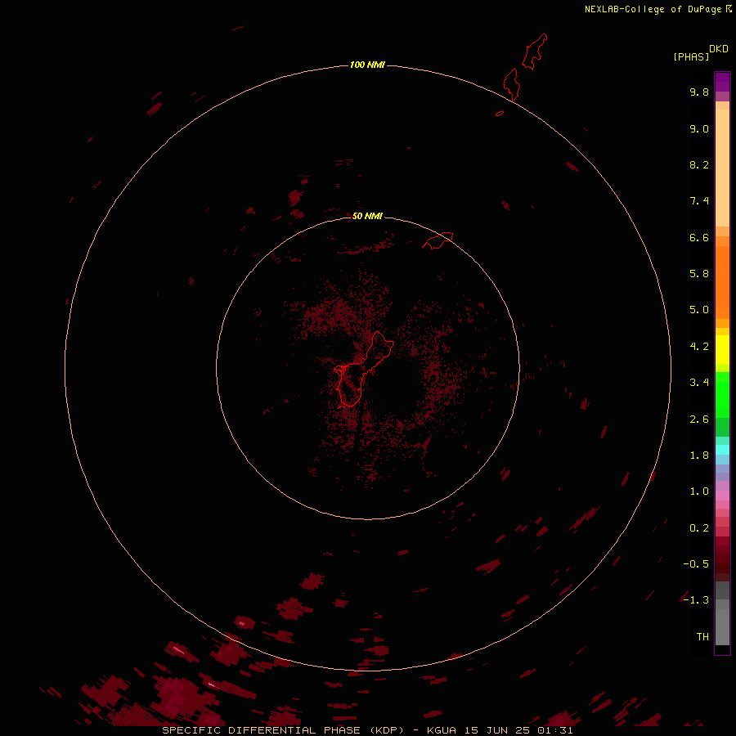Click the gray bottom segment of color bar
736x736 pixels.
722,626
